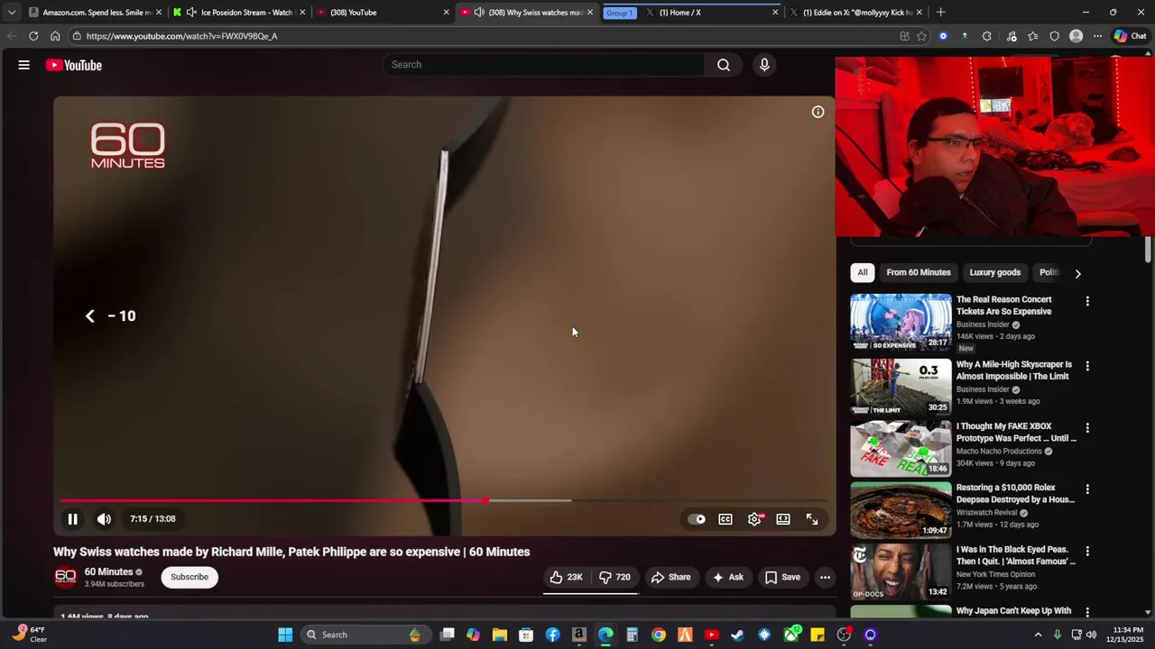Mute the playing tab's speaker icon

479,13
